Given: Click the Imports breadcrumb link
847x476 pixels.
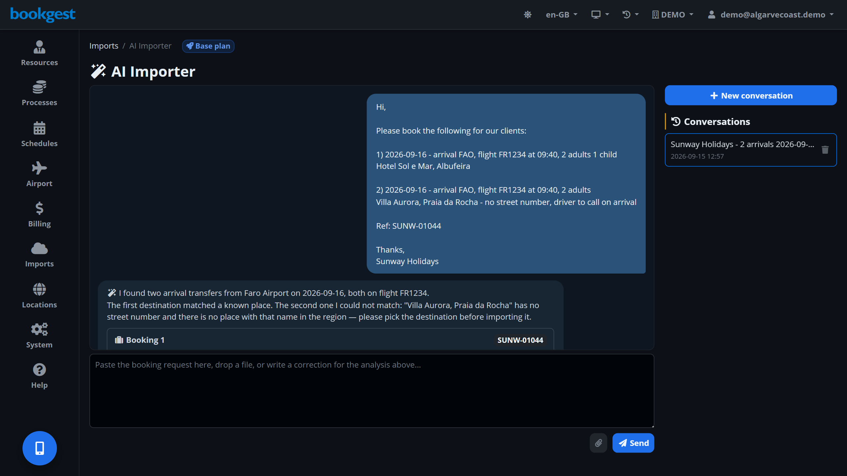Looking at the screenshot, I should [x=104, y=46].
